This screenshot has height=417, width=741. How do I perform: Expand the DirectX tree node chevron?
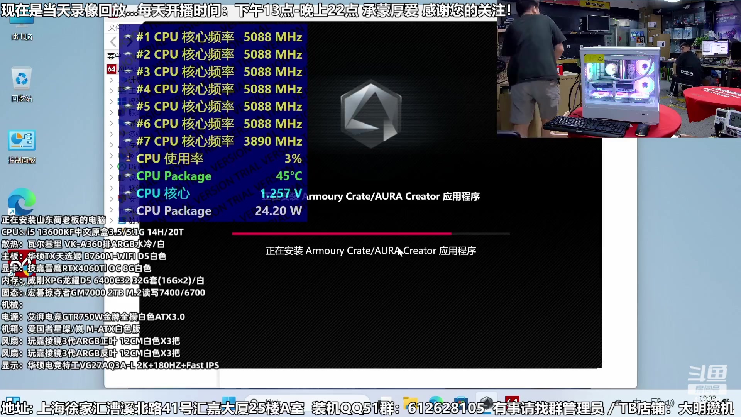click(111, 166)
